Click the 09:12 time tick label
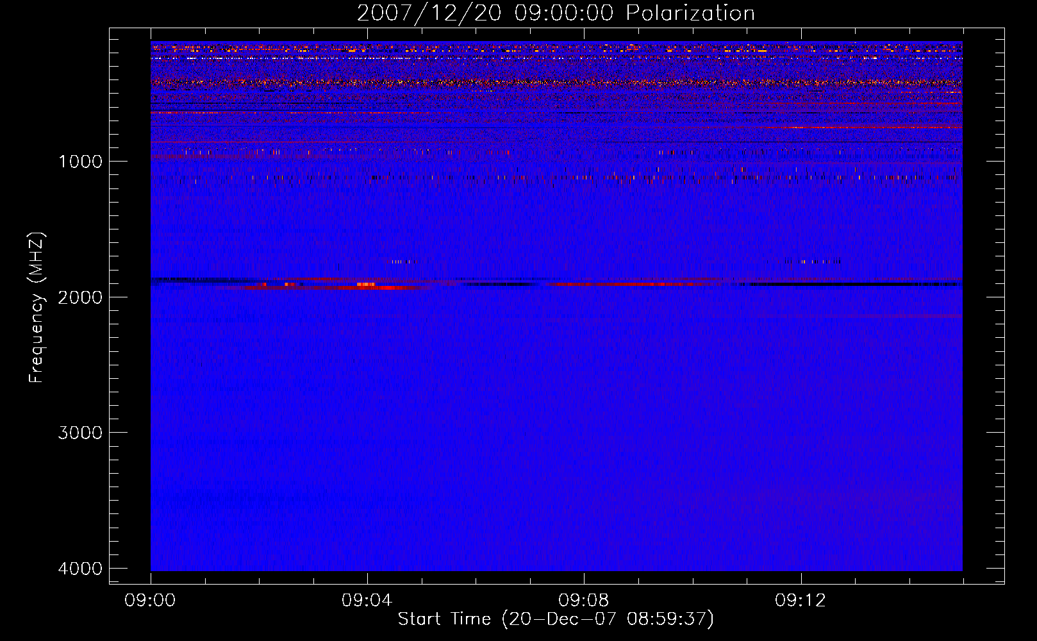1037x641 pixels. [x=801, y=601]
